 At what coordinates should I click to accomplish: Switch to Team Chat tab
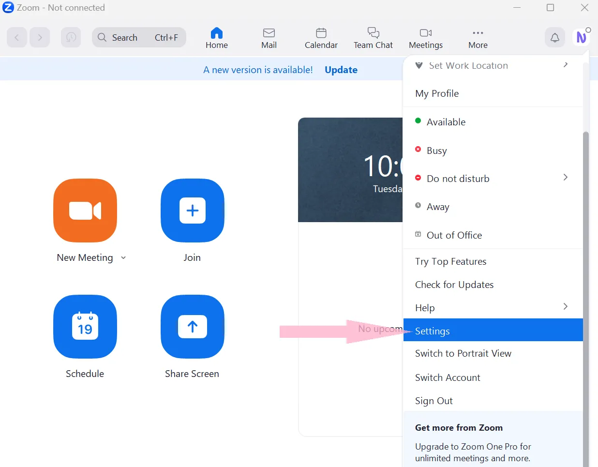(x=373, y=38)
